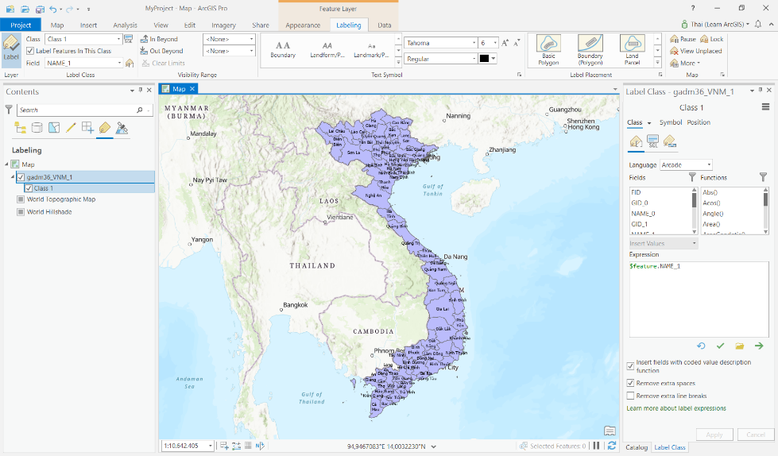Open label expression icon in Label Class pane
Viewport: 778px width, 456px height.
[636, 141]
